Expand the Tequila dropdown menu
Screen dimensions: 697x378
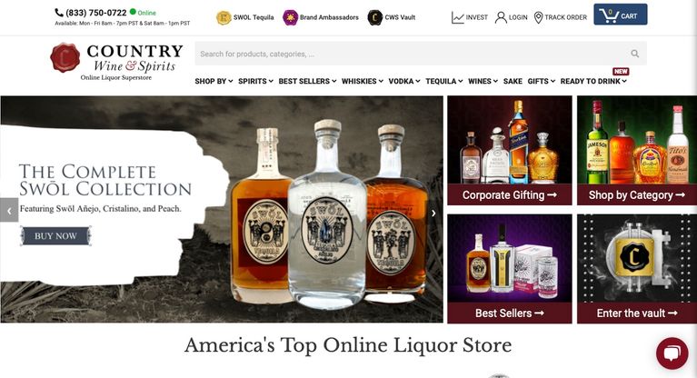point(444,81)
